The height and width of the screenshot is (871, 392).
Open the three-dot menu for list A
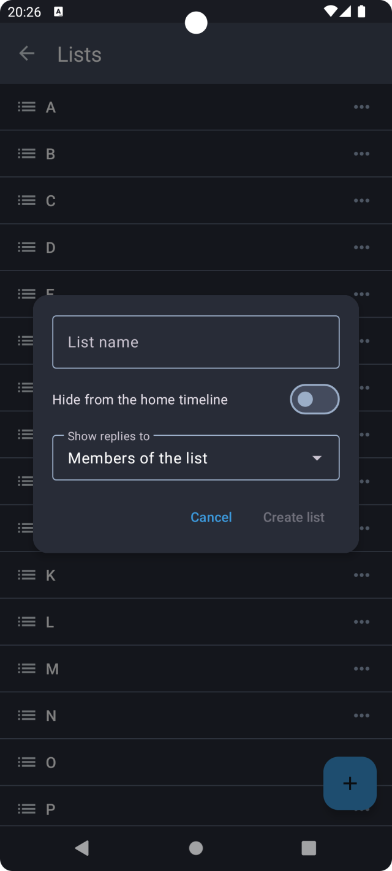tap(361, 107)
